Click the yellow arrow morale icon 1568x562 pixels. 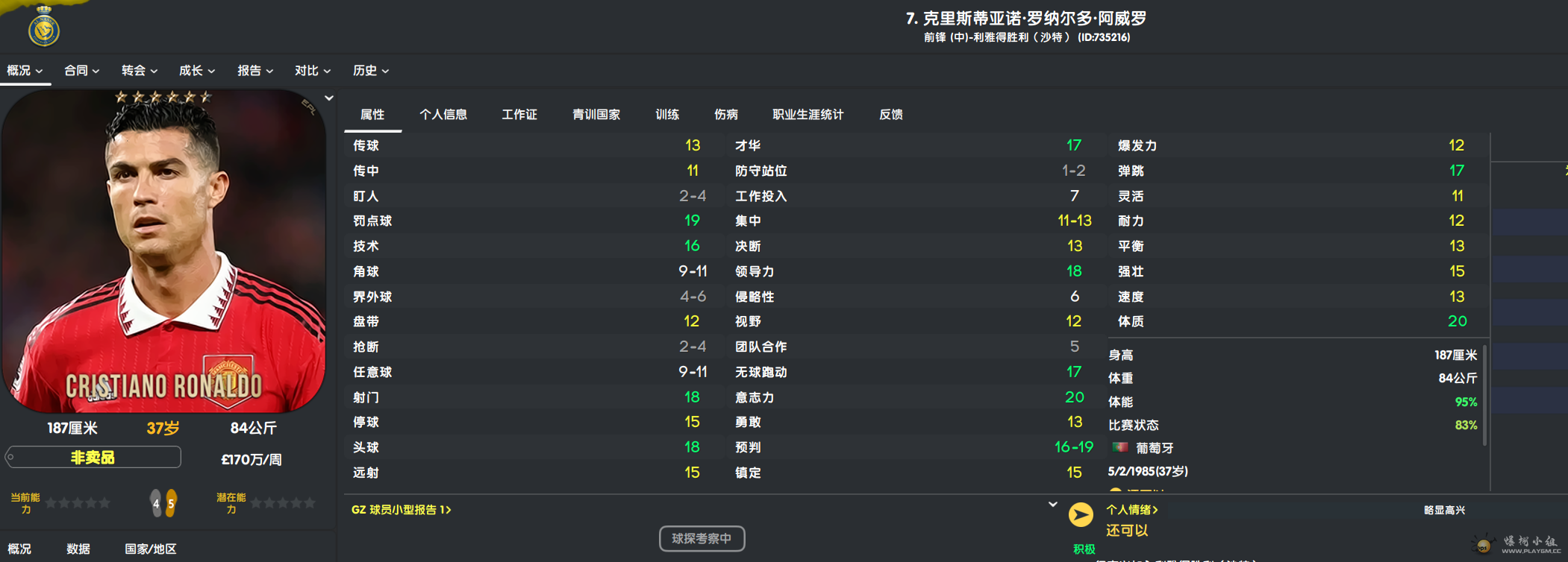[1081, 514]
